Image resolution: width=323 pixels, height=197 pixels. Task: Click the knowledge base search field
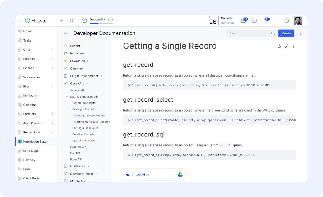(248, 33)
